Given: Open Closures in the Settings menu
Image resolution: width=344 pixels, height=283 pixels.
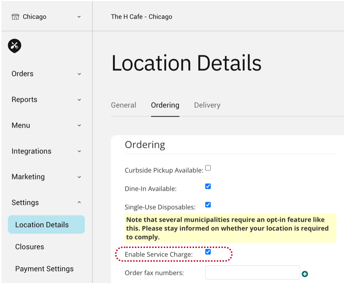Looking at the screenshot, I should 30,247.
